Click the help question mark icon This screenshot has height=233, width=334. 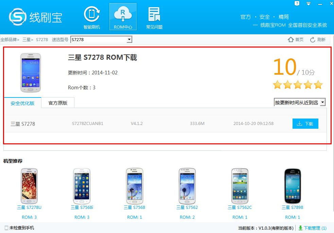[x=297, y=3]
